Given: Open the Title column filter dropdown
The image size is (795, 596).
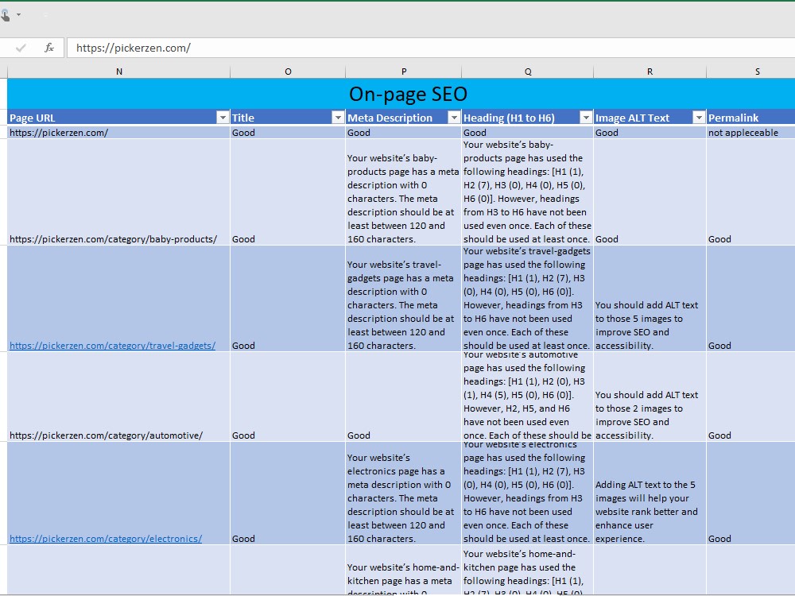Looking at the screenshot, I should tap(338, 118).
